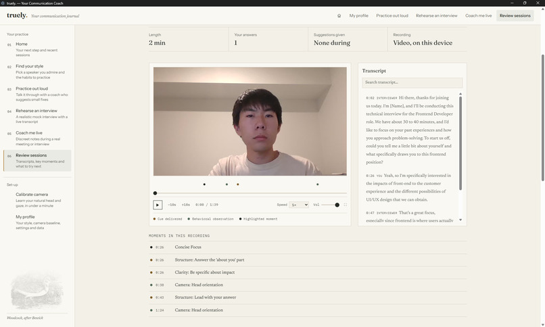This screenshot has width=545, height=327.
Task: Click the 0:00 / 1:39 time readout
Action: 207,205
